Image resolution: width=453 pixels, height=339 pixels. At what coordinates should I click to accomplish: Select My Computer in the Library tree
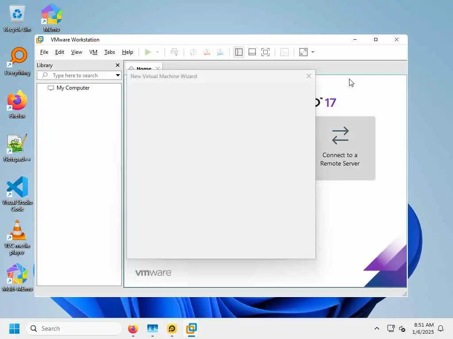(x=69, y=88)
